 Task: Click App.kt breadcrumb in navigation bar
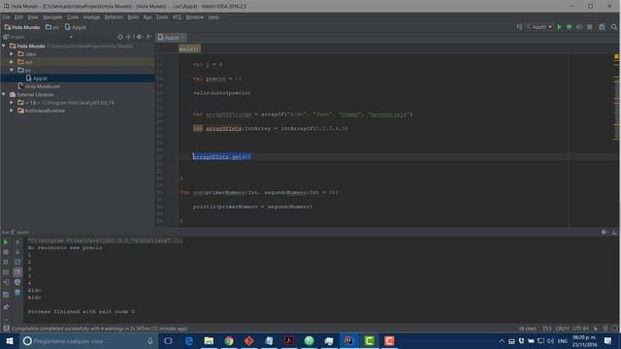click(76, 27)
